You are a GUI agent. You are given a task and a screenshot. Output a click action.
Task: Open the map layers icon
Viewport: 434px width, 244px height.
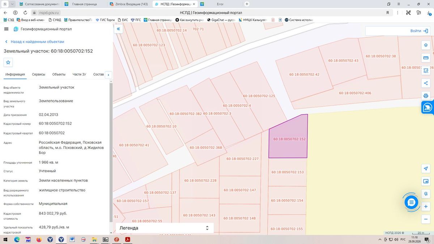click(426, 45)
